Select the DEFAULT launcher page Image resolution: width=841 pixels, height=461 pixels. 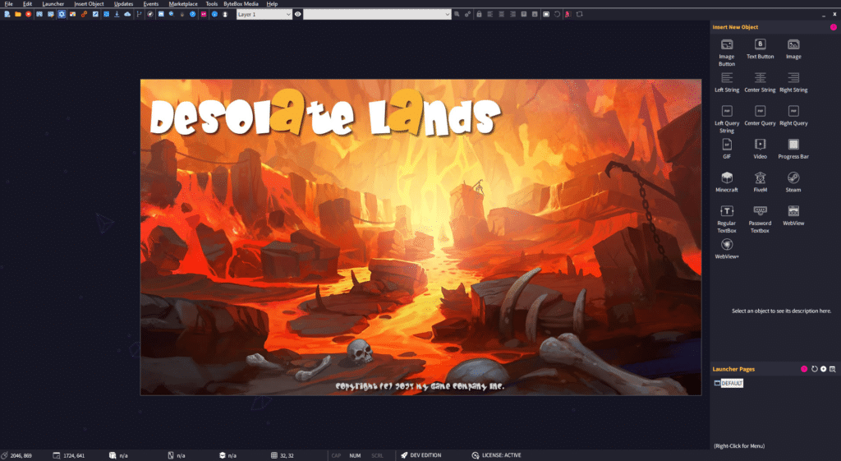pos(732,383)
